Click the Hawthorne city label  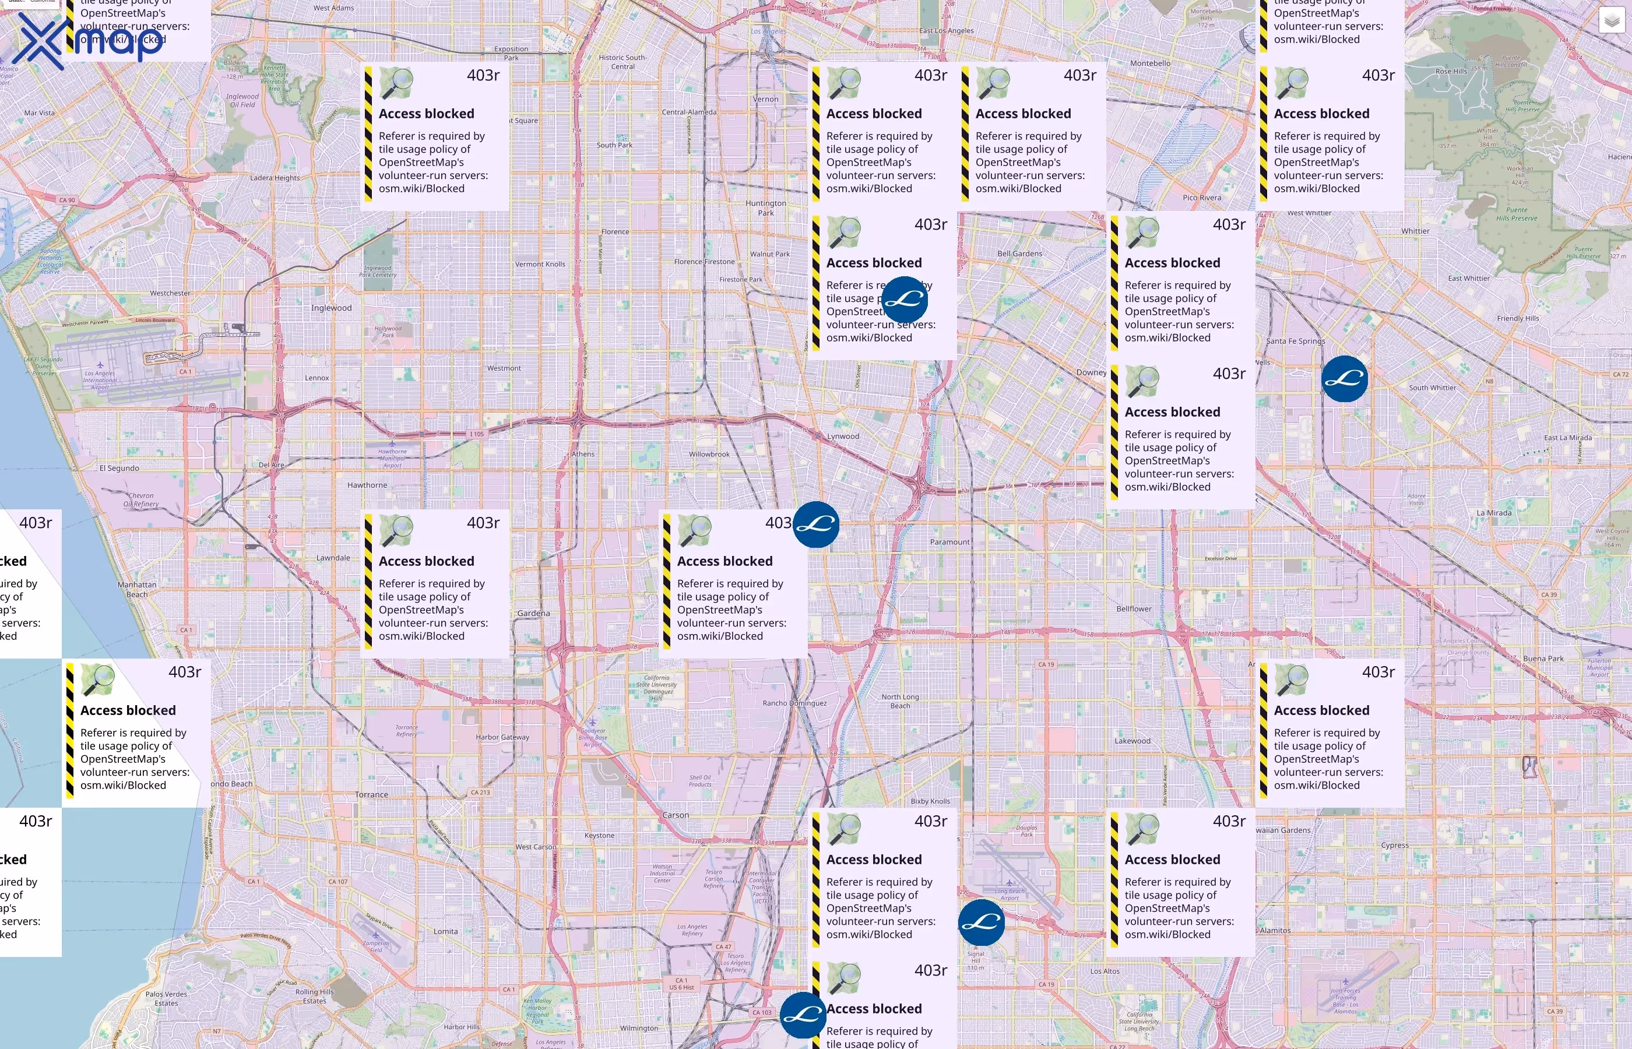coord(367,485)
